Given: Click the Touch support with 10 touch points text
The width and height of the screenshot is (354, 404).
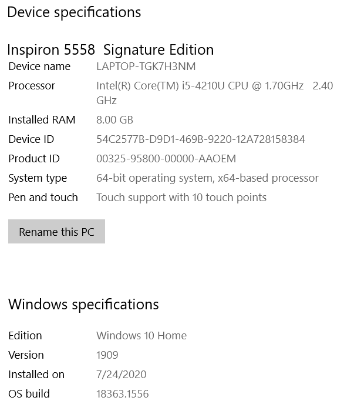Looking at the screenshot, I should tap(181, 198).
